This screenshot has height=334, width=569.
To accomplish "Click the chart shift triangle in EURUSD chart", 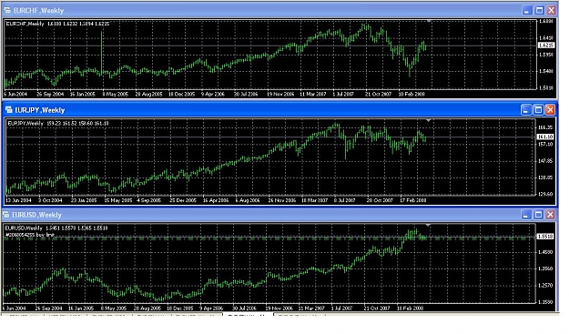I will (428, 226).
